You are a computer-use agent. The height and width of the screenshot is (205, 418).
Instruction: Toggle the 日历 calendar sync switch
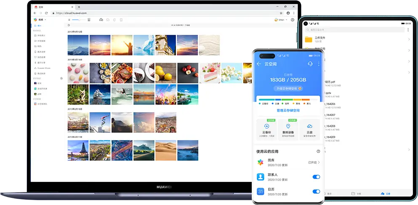pos(316,192)
